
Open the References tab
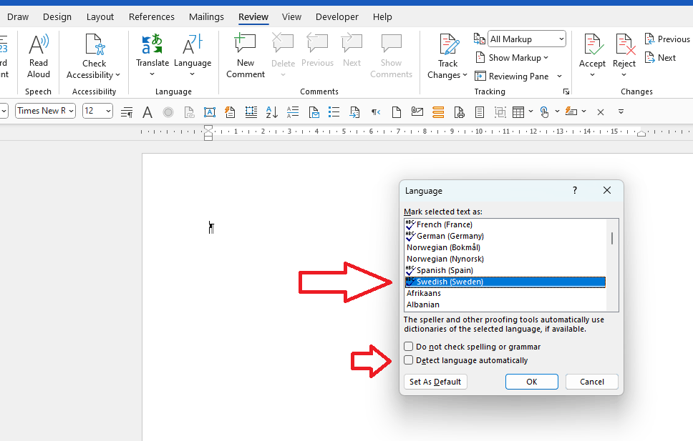(x=152, y=16)
